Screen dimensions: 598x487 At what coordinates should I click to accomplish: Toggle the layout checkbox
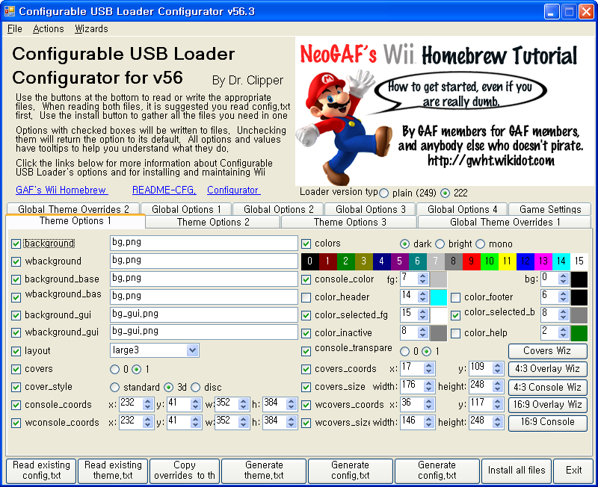(16, 351)
